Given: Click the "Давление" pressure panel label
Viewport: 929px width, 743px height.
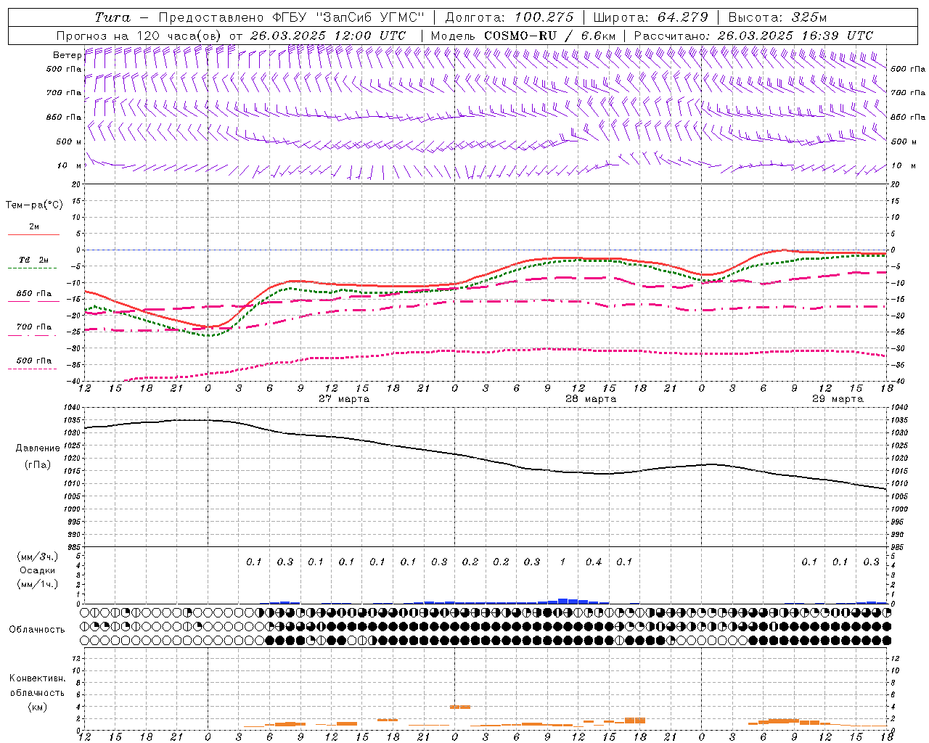Looking at the screenshot, I should (x=38, y=448).
